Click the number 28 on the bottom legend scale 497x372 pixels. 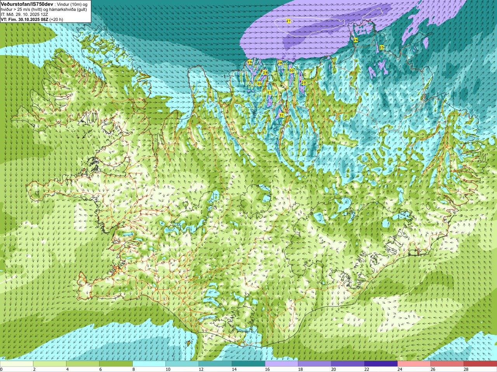(466, 369)
